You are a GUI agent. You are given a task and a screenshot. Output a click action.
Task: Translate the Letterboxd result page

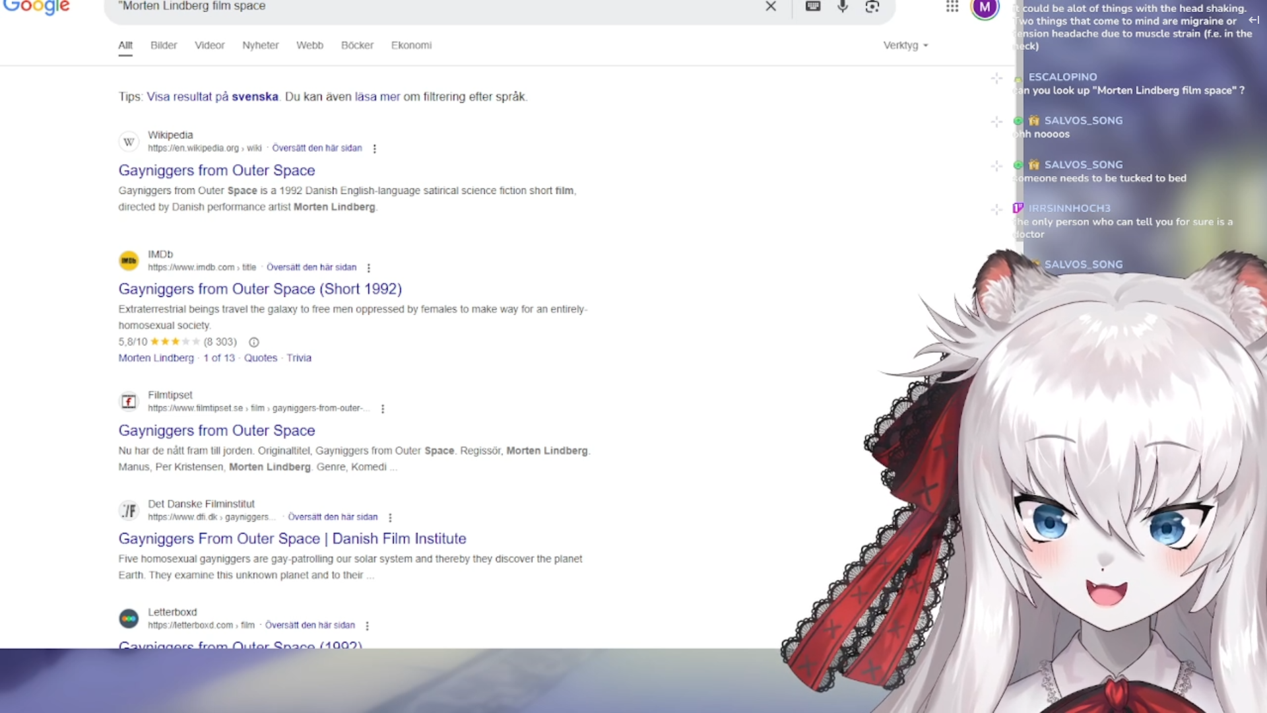(x=310, y=625)
